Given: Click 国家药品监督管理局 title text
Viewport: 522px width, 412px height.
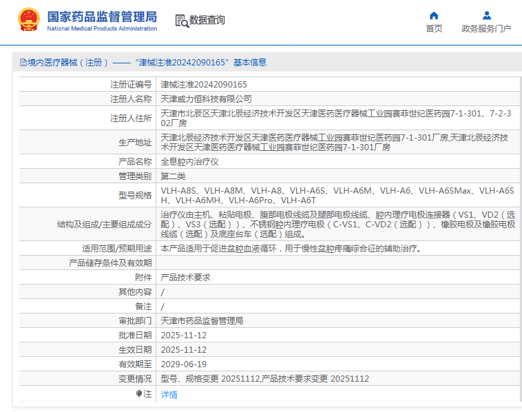Looking at the screenshot, I should coord(102,17).
